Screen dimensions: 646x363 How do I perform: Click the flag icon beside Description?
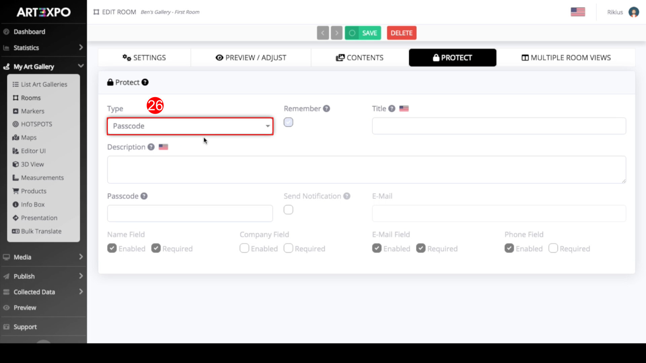pos(163,147)
